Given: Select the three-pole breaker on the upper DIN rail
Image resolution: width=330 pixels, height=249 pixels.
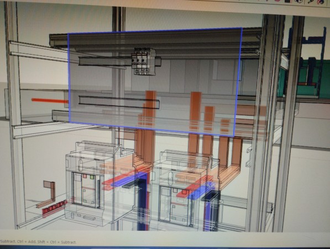Looking at the screenshot, I should (143, 61).
